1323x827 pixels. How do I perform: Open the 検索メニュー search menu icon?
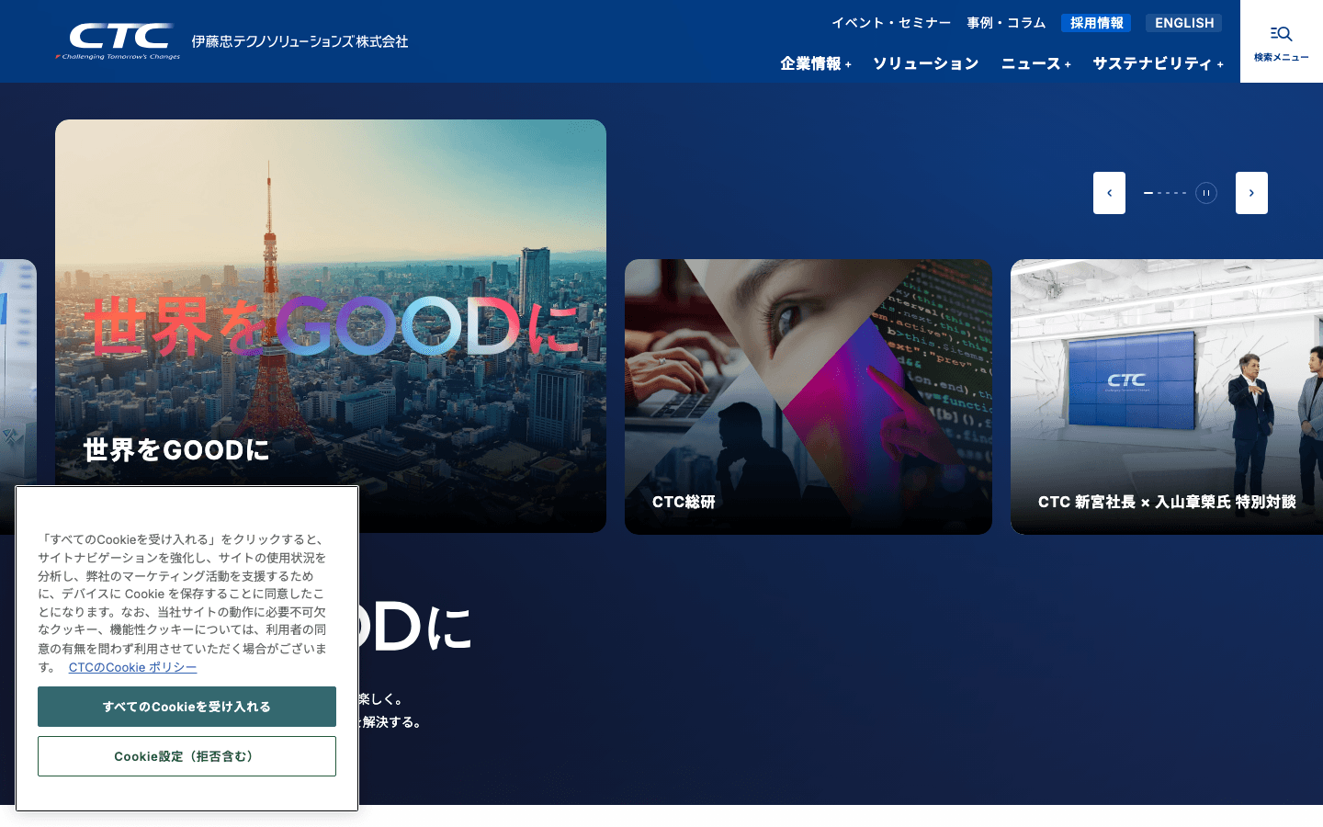[1282, 41]
